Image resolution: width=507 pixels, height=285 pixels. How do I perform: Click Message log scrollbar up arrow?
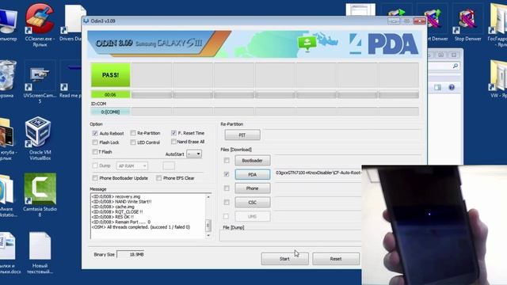tap(208, 197)
